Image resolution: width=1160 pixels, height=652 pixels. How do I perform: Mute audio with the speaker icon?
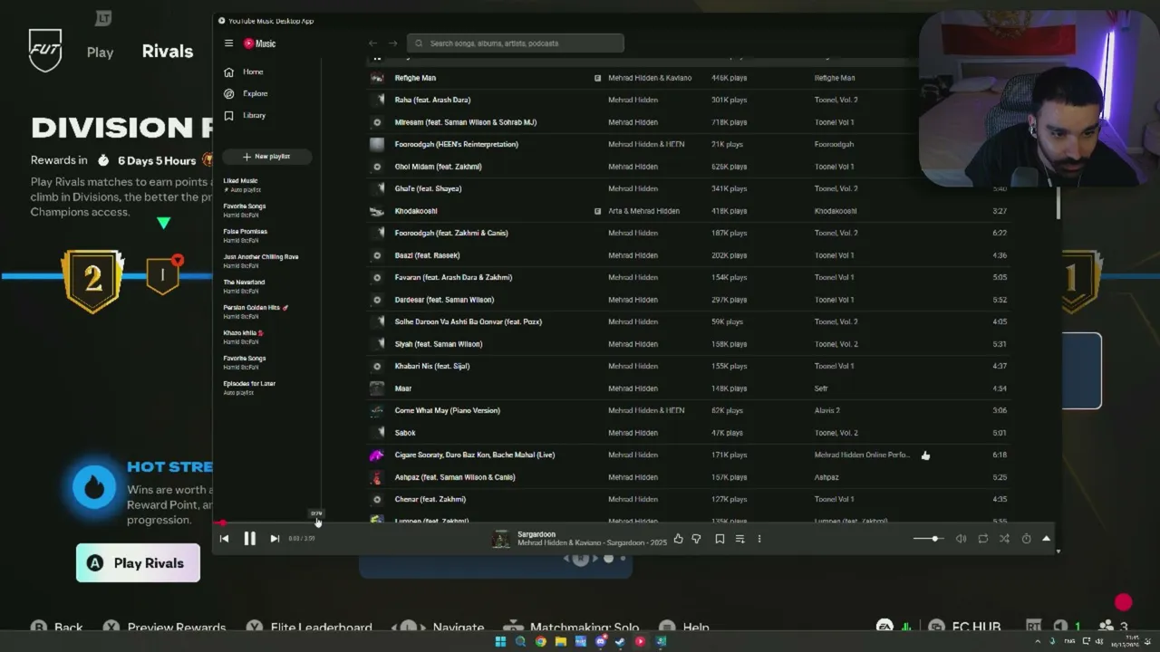[961, 539]
